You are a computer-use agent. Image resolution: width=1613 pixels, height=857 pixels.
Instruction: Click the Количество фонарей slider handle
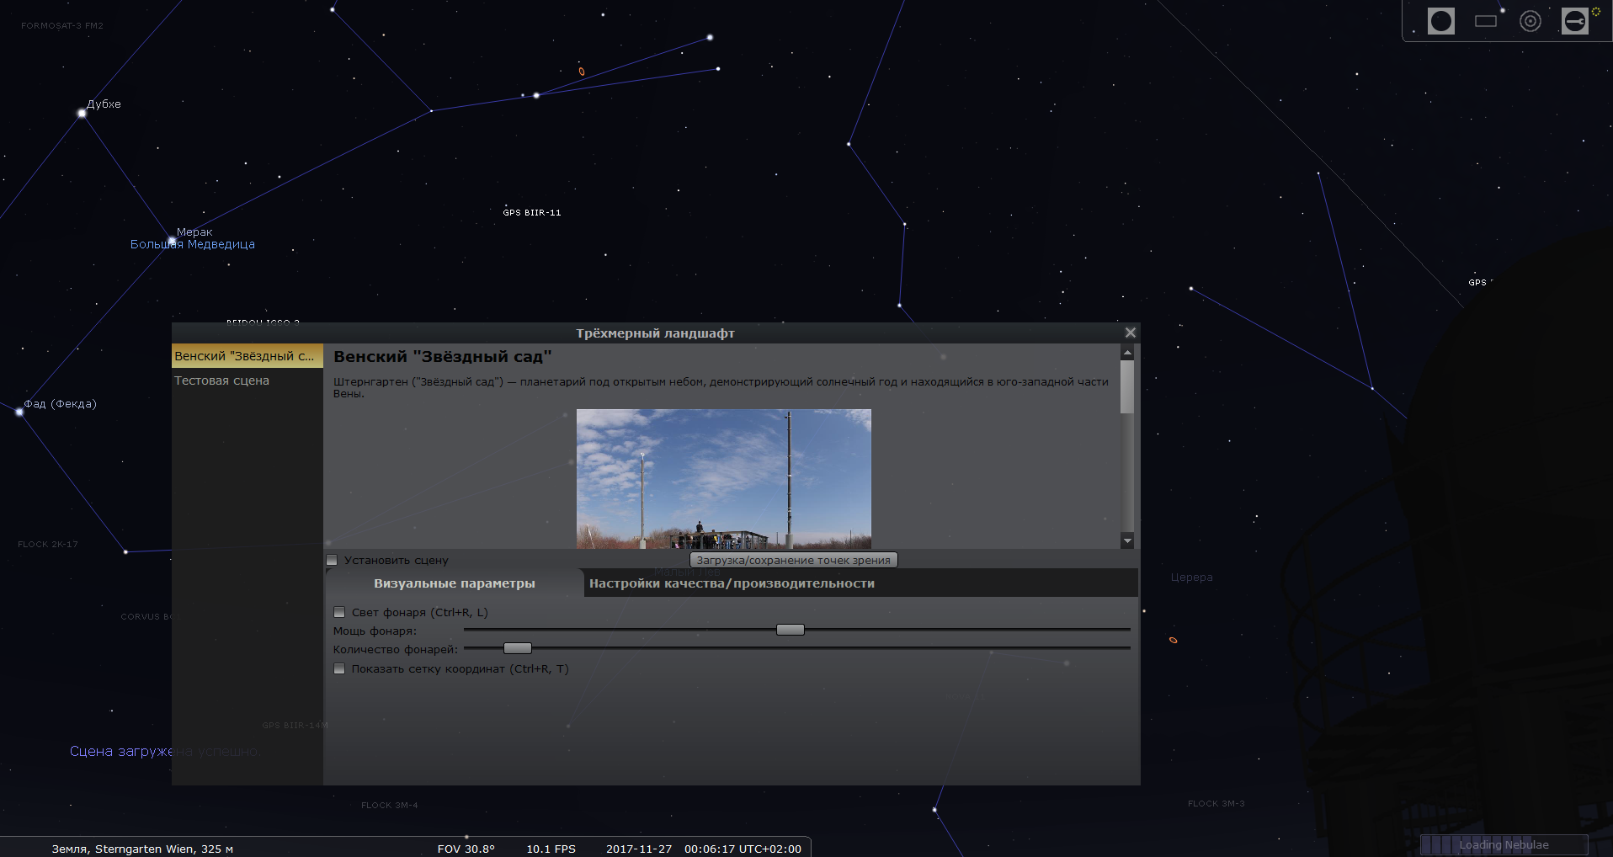[517, 648]
